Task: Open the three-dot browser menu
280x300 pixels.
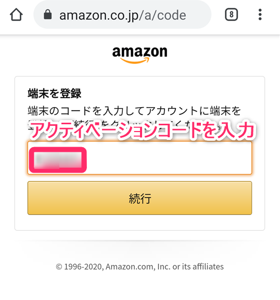Action: (x=260, y=15)
